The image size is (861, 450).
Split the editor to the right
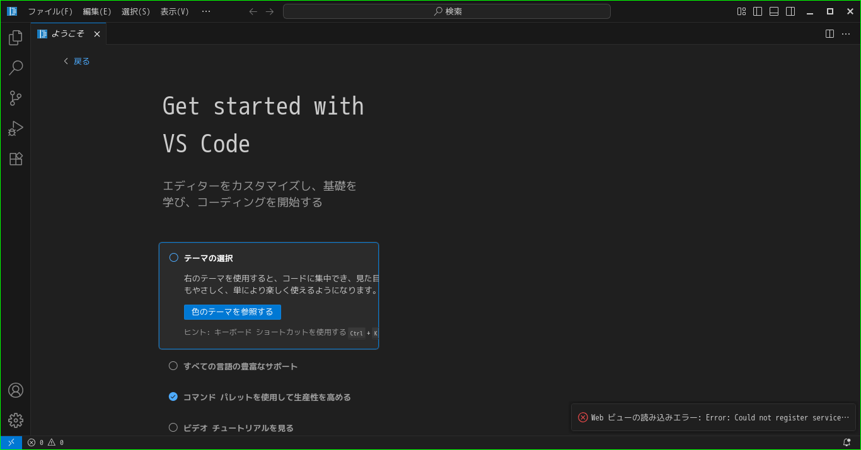pos(829,34)
